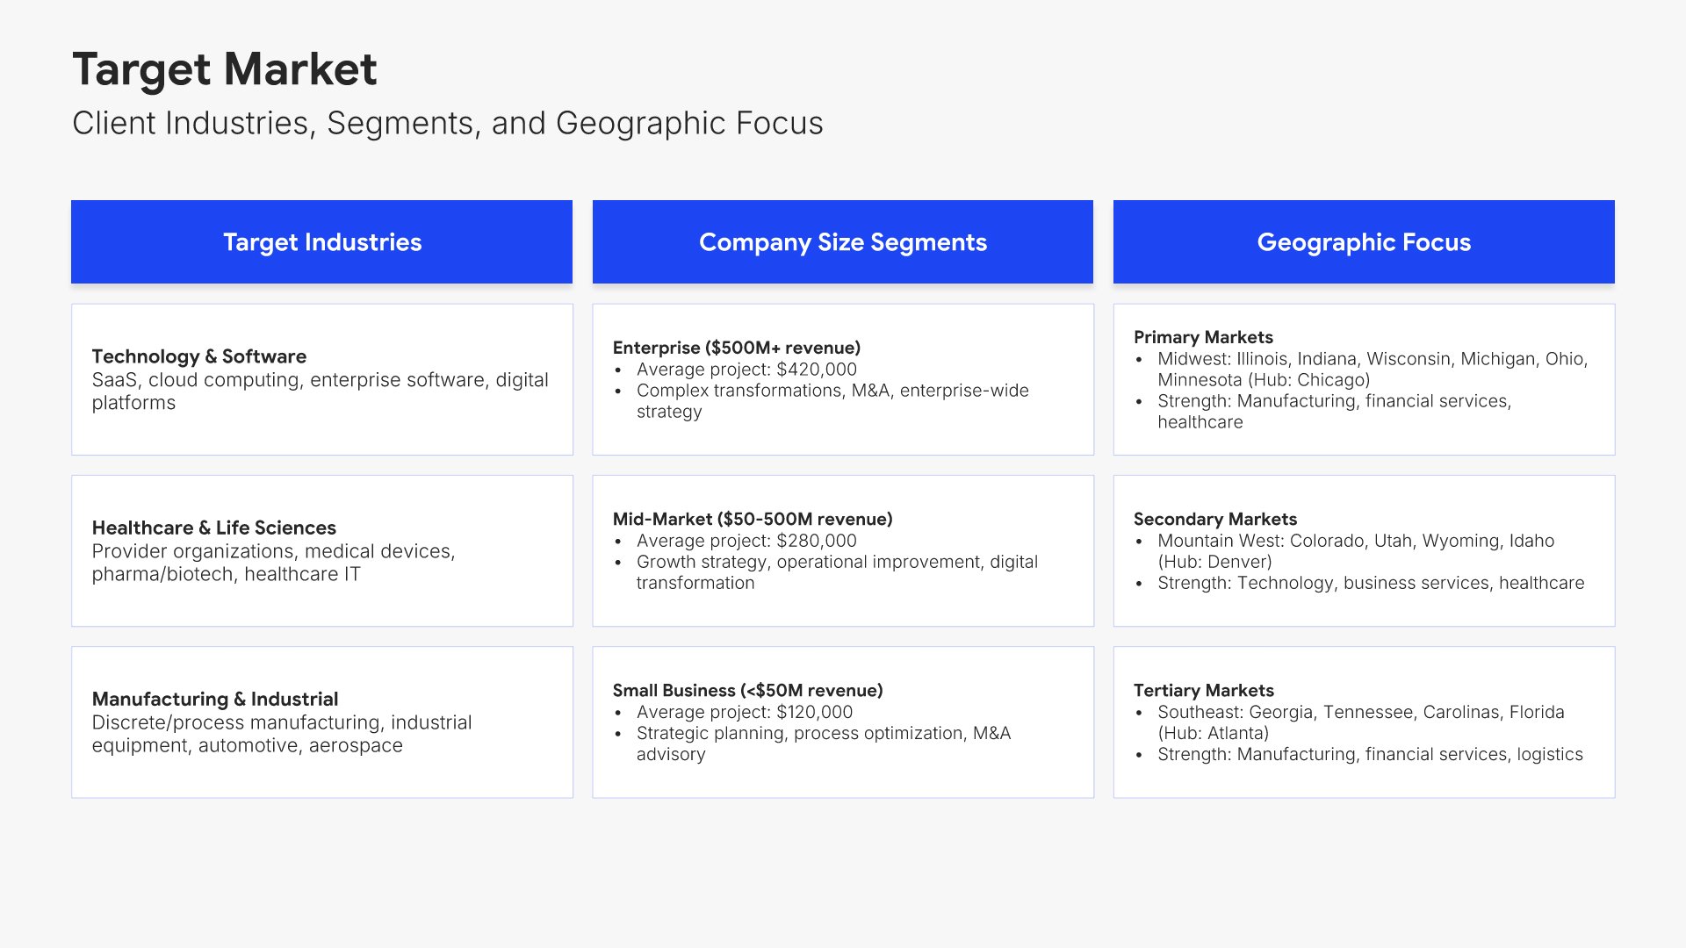Click the Primary Markets heading
The height and width of the screenshot is (948, 1686).
pyautogui.click(x=1203, y=337)
